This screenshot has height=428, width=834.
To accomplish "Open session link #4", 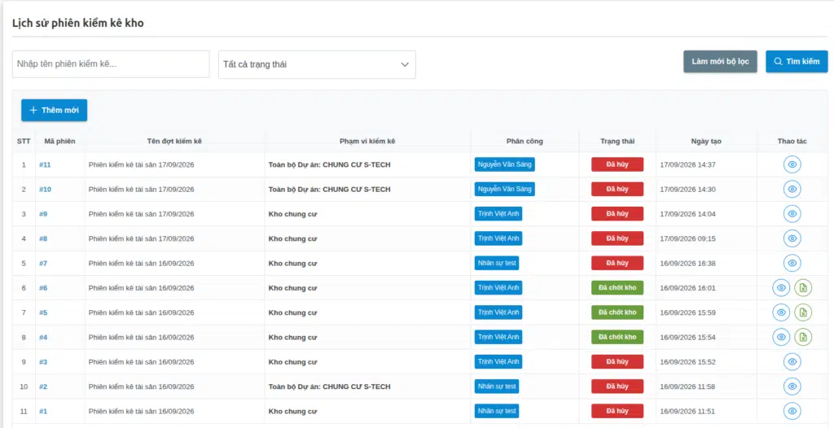I will tap(43, 337).
